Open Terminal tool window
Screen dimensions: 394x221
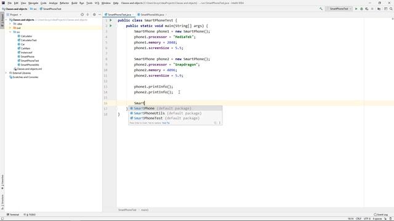[13, 214]
